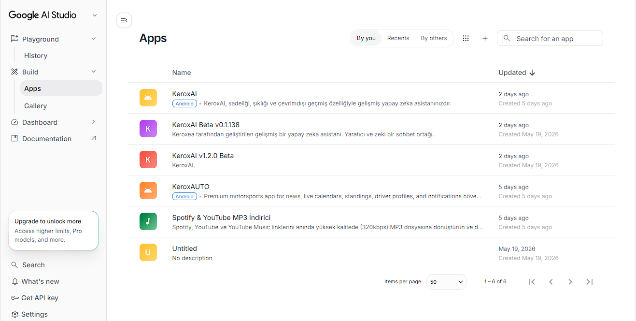Select the By you tab
Image resolution: width=636 pixels, height=321 pixels.
pos(366,38)
